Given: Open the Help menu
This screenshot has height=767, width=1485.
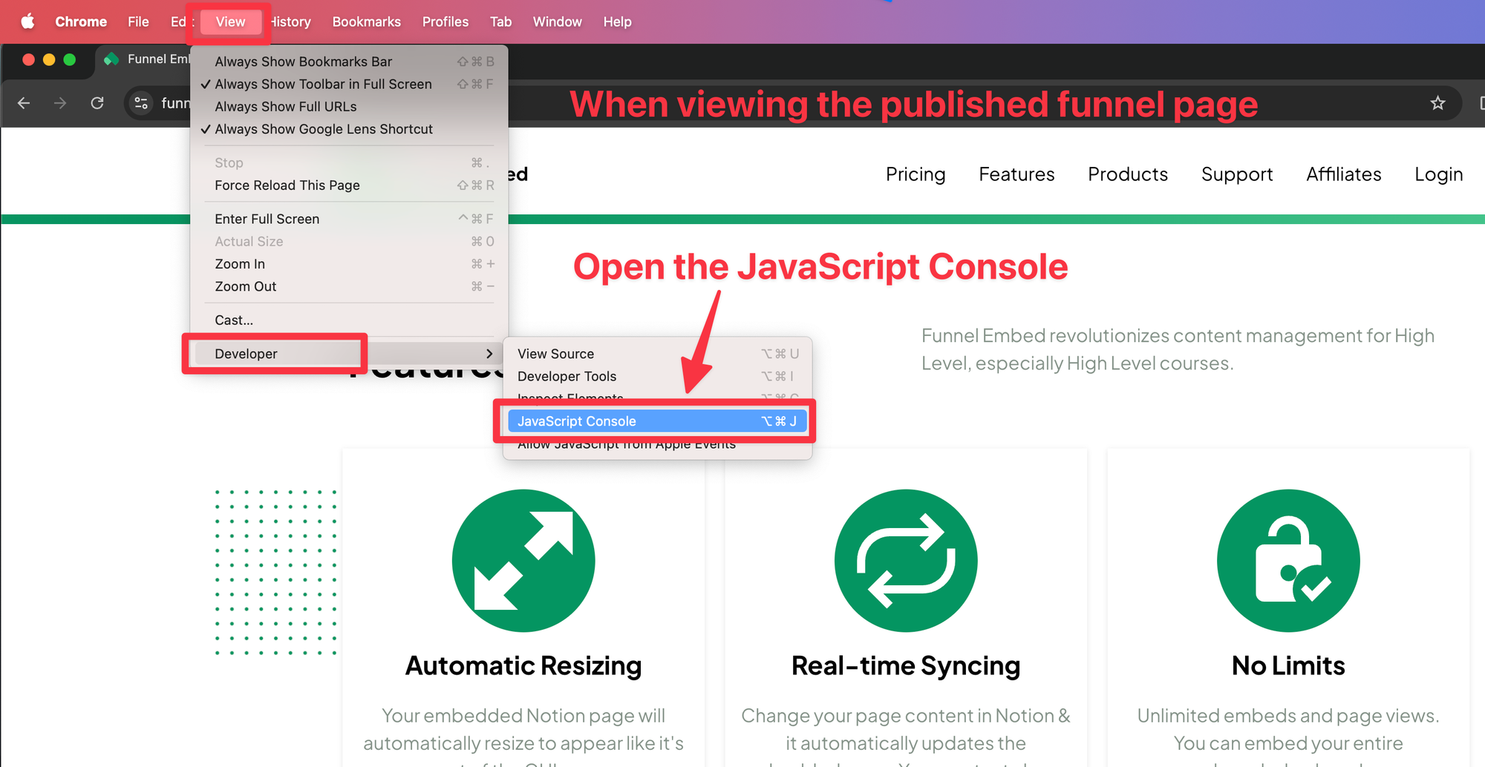Looking at the screenshot, I should coord(617,22).
